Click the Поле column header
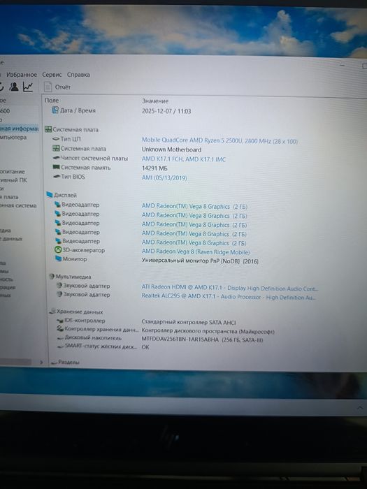The height and width of the screenshot is (489, 367). coord(52,100)
